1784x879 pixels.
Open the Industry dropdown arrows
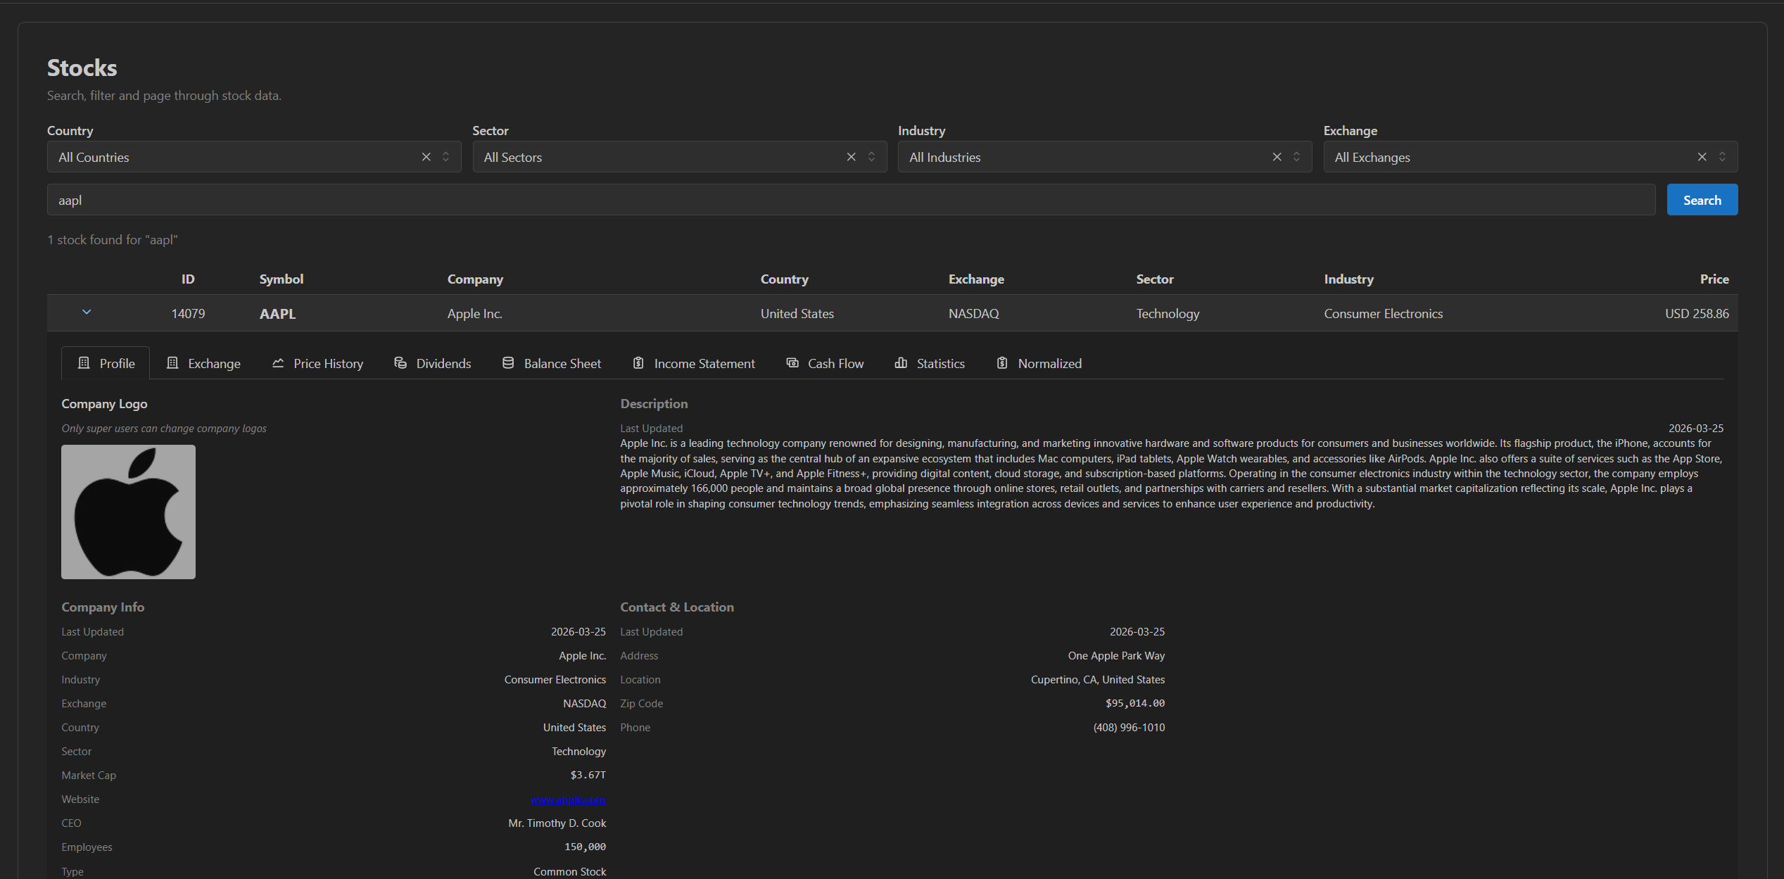point(1296,157)
